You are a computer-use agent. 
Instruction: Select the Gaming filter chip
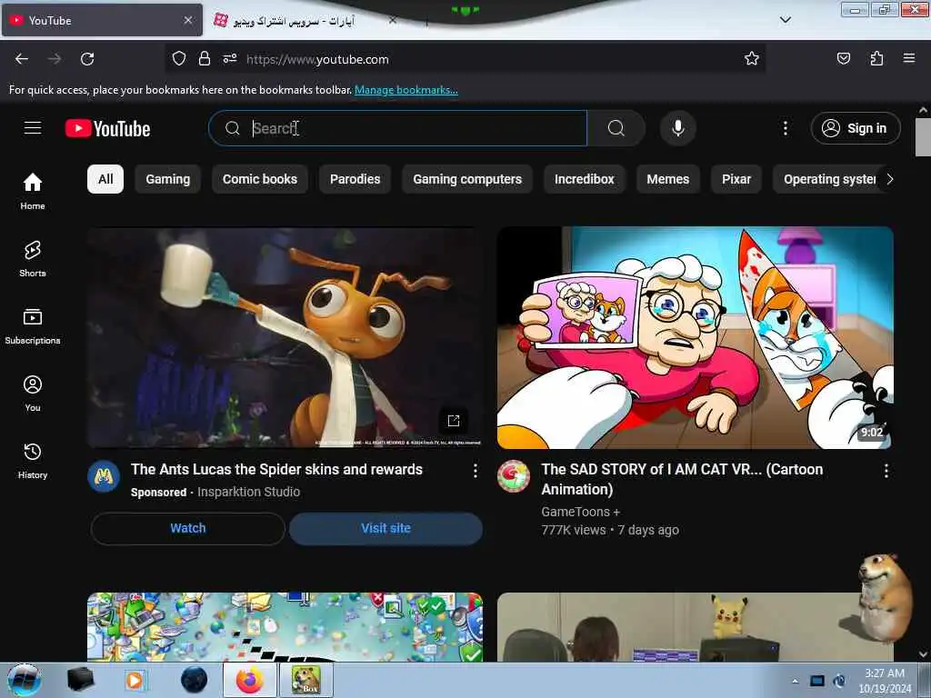(168, 179)
